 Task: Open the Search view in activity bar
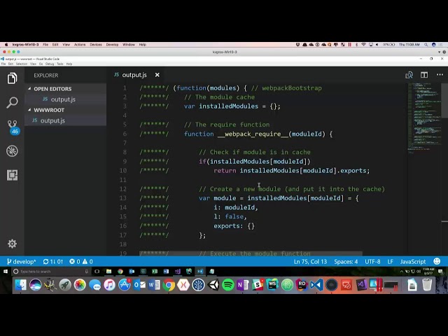12,102
